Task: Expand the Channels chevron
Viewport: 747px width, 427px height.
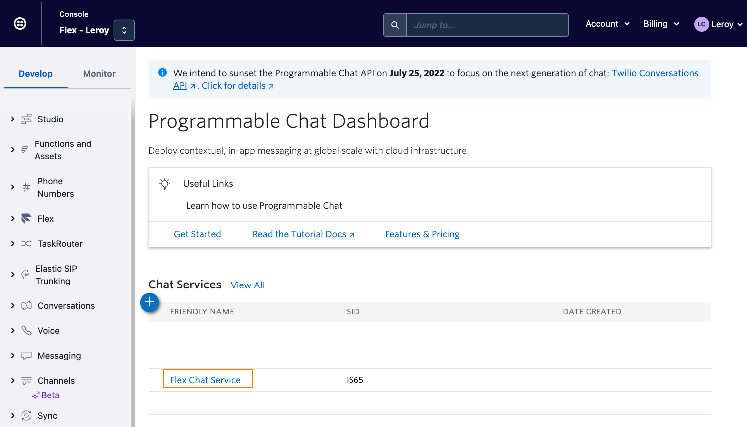Action: [13, 381]
